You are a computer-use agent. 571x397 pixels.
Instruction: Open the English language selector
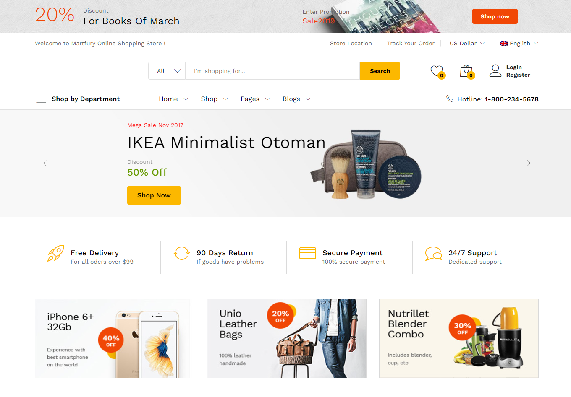coord(519,43)
